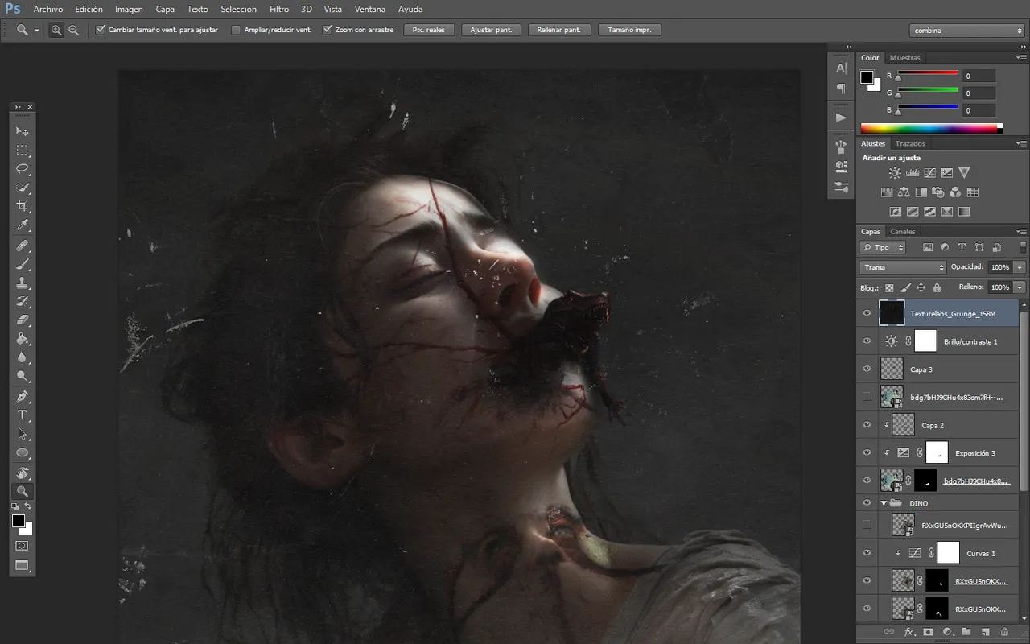The height and width of the screenshot is (644, 1030).
Task: Select the Paint Bucket tool
Action: (x=23, y=340)
